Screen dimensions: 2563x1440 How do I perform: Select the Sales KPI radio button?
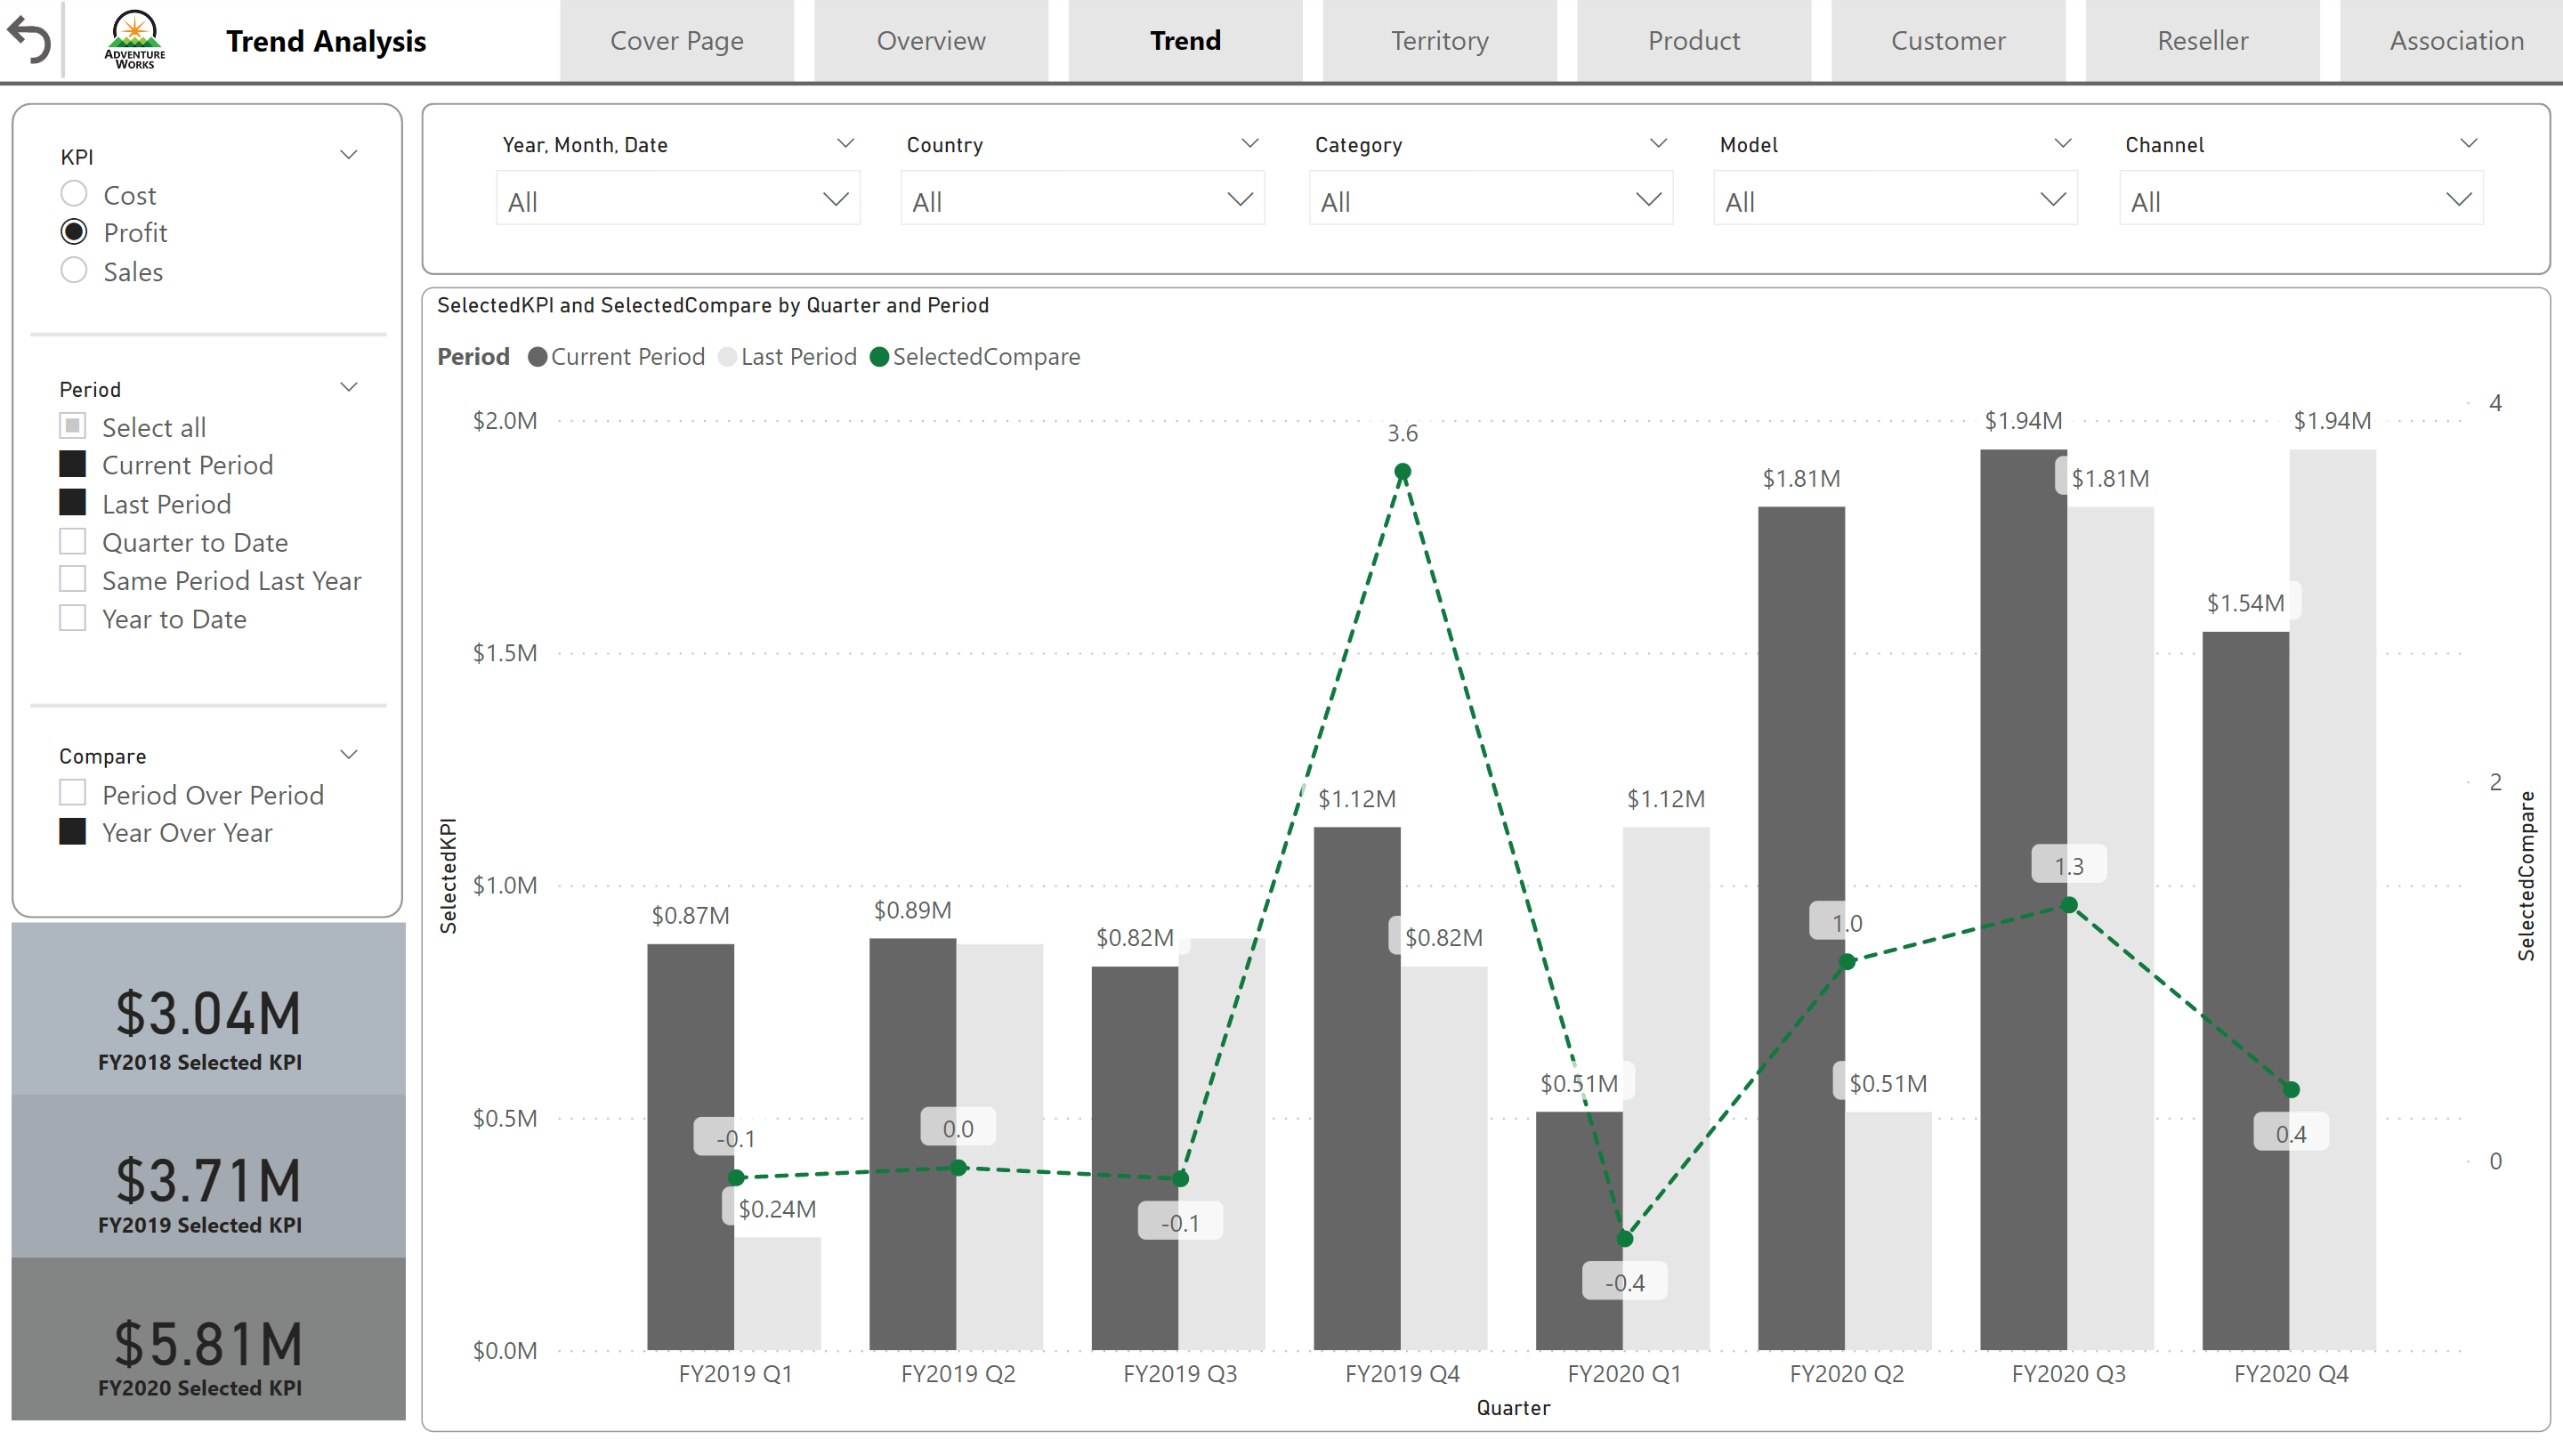point(74,271)
